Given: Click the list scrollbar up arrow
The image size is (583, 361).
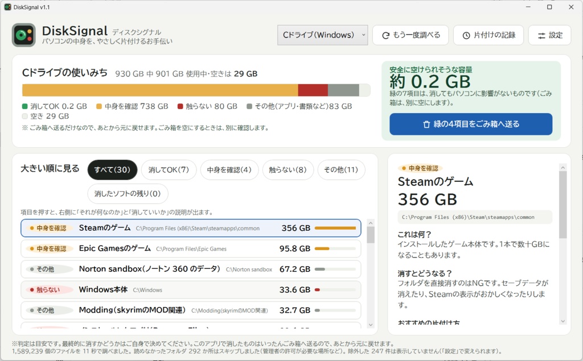Looking at the screenshot, I should coord(370,223).
